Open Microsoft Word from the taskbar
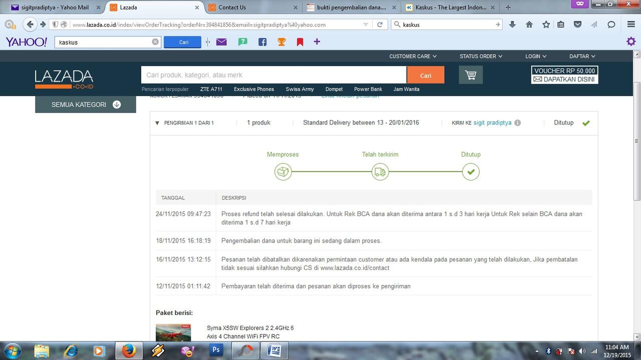This screenshot has height=360, width=641. tap(274, 350)
